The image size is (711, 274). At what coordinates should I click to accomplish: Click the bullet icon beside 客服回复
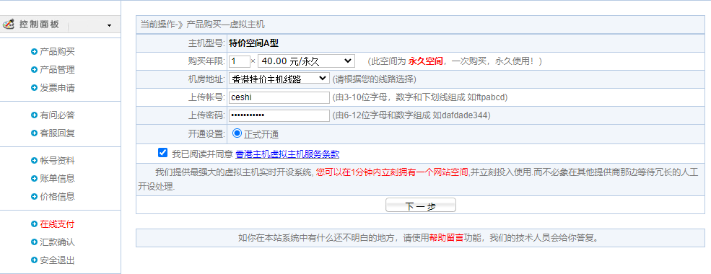[34, 133]
